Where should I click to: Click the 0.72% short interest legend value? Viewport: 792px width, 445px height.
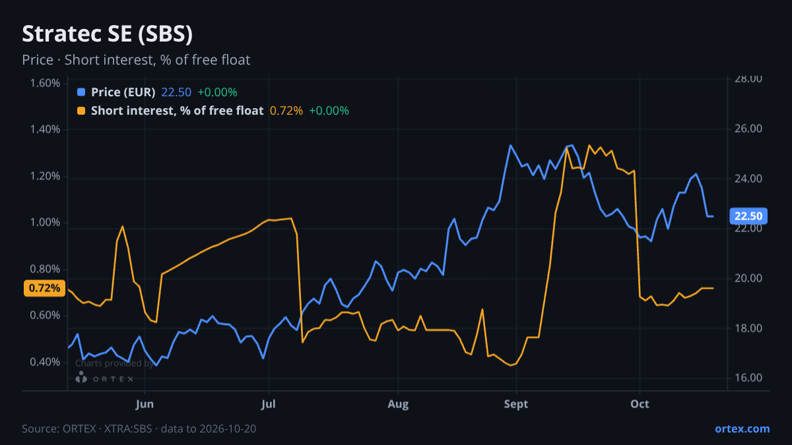click(286, 111)
